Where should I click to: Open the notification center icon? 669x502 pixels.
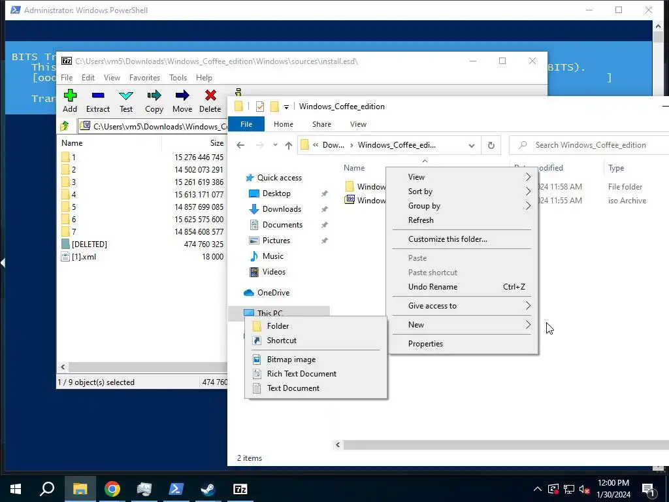pyautogui.click(x=648, y=490)
